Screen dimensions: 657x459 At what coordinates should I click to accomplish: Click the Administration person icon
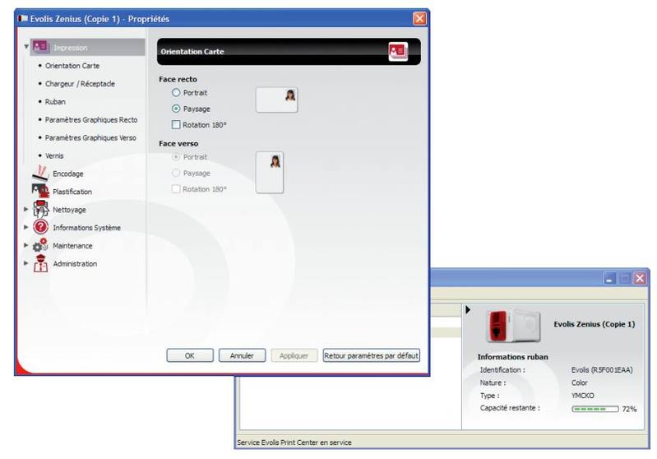click(40, 264)
